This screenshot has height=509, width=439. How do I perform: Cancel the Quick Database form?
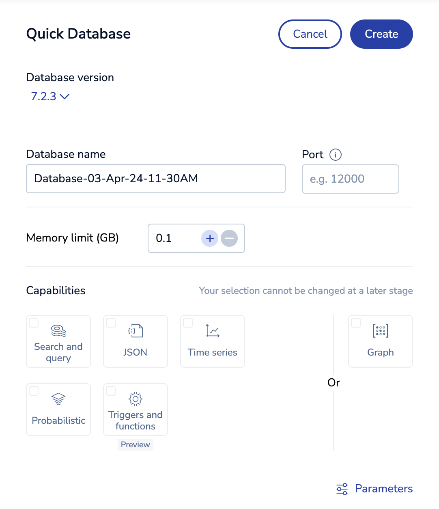point(310,34)
